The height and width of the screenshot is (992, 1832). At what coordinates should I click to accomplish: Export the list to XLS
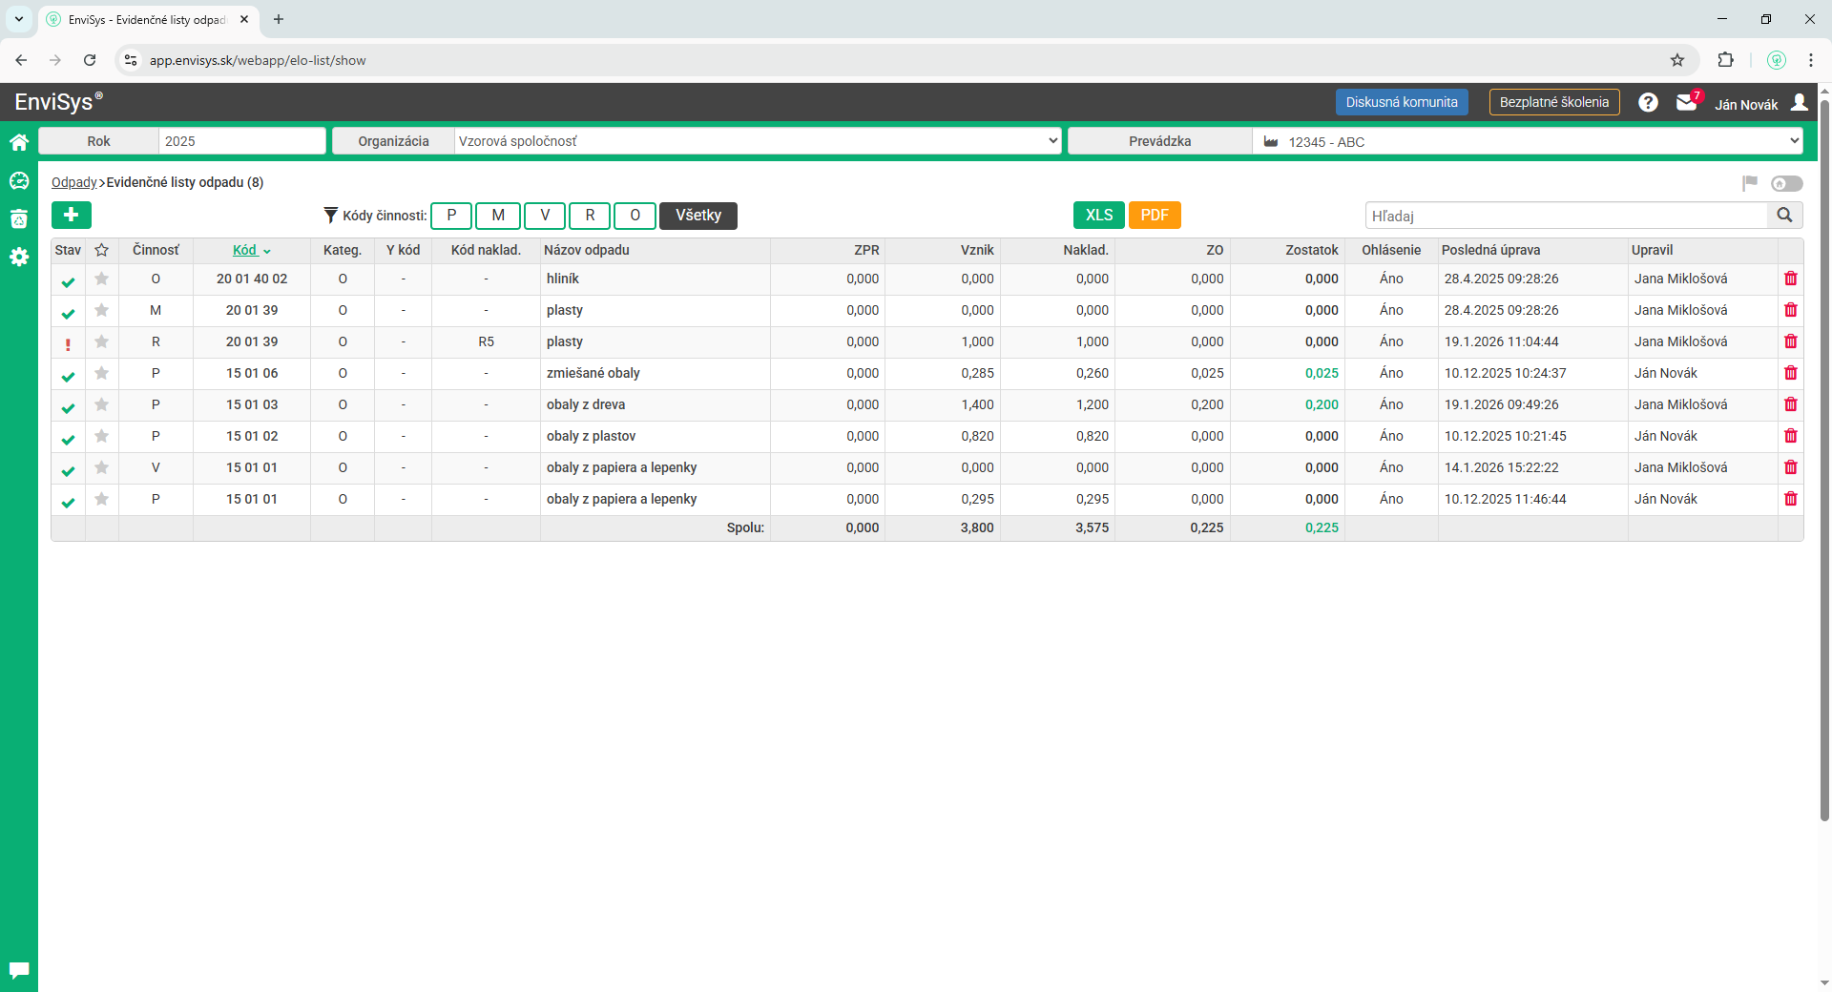click(x=1098, y=216)
